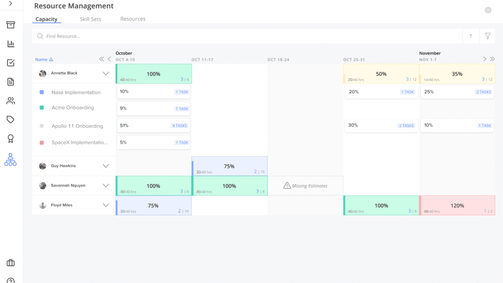Click the inbox box icon in the sidebar
This screenshot has height=283, width=503.
tap(10, 25)
